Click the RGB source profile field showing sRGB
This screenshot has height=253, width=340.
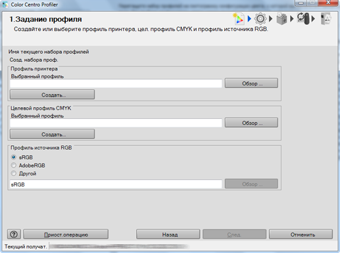coord(116,184)
